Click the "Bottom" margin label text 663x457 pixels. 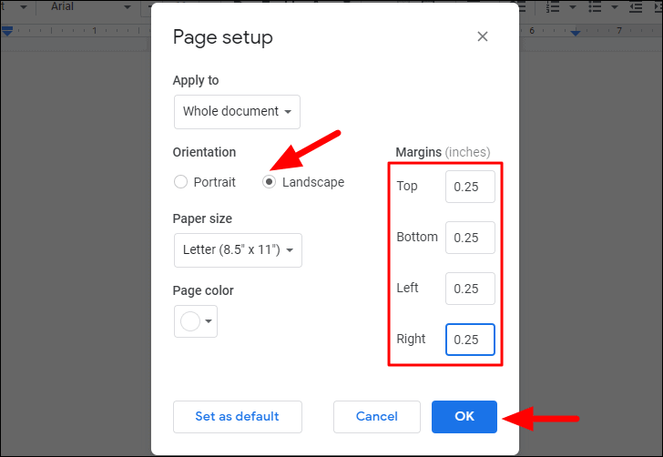coord(417,238)
